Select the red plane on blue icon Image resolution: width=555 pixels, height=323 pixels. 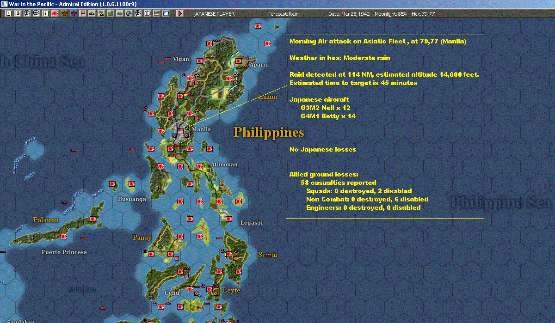(74, 13)
